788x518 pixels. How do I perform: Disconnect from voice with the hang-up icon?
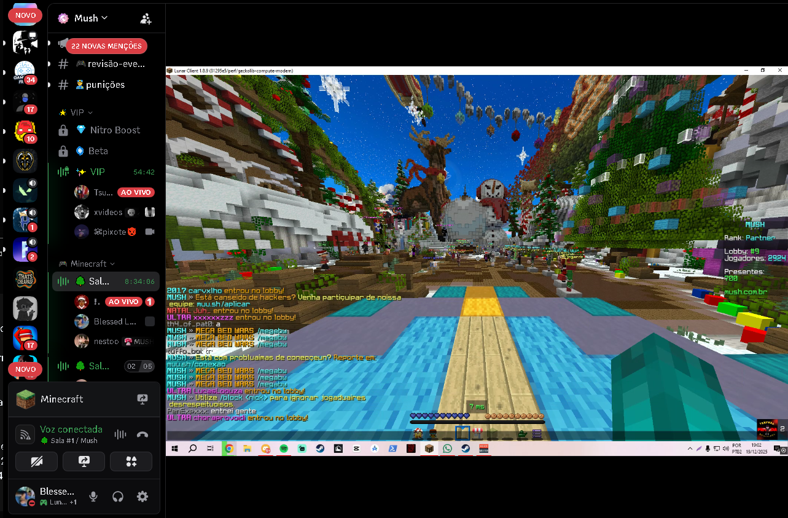pyautogui.click(x=142, y=434)
